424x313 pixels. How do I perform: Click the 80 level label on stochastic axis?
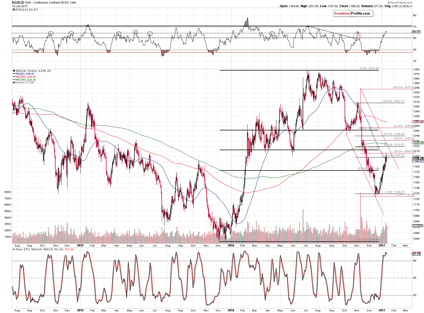coord(415,261)
